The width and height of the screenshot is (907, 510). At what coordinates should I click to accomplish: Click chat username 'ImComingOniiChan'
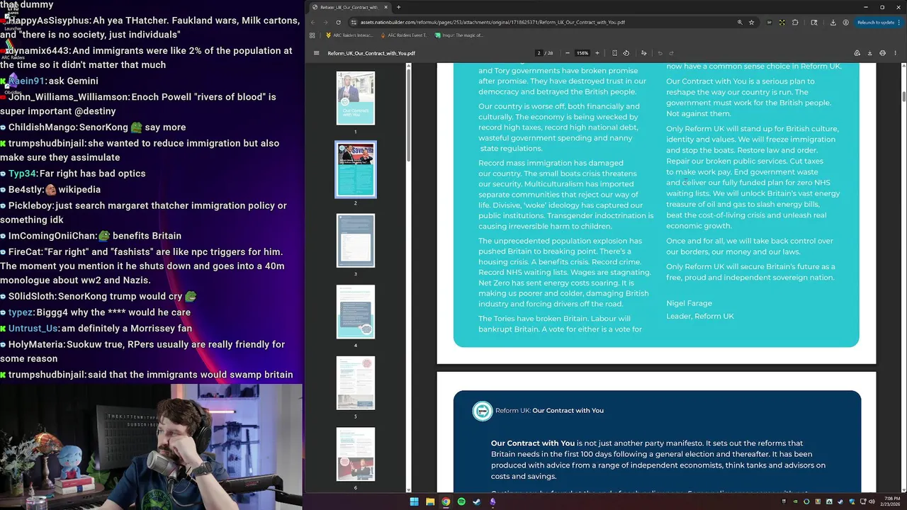52,236
